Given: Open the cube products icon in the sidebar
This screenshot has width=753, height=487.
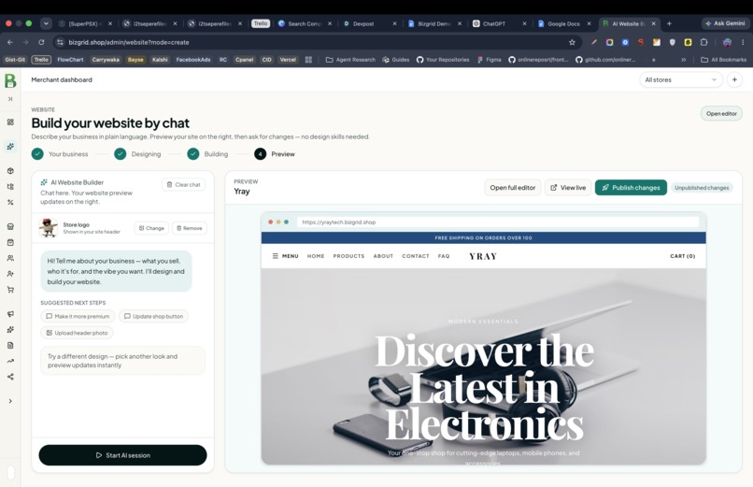Looking at the screenshot, I should [x=10, y=170].
